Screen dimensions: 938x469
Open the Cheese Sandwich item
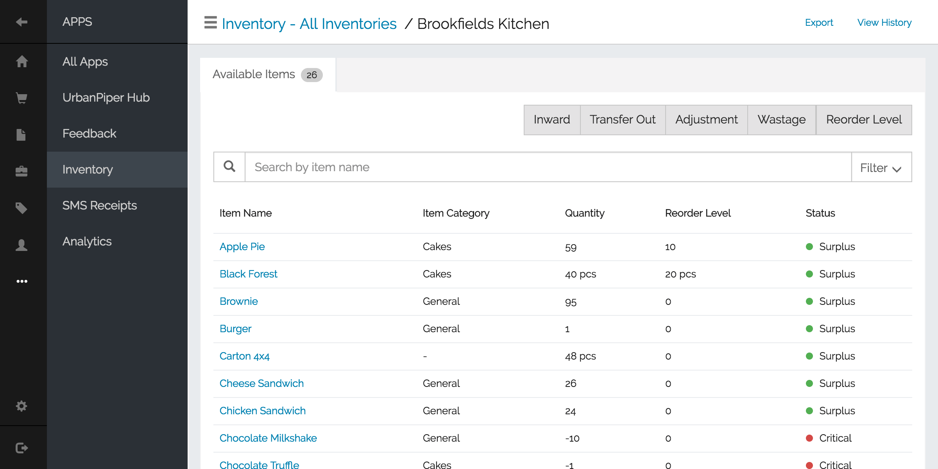(261, 383)
